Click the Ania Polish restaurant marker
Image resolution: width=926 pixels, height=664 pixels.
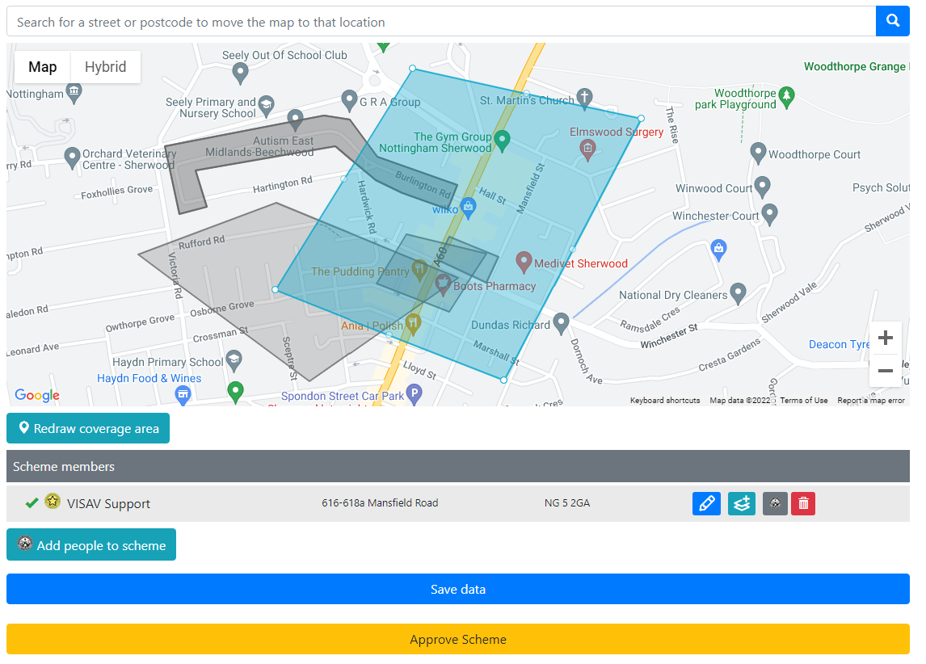tap(413, 324)
